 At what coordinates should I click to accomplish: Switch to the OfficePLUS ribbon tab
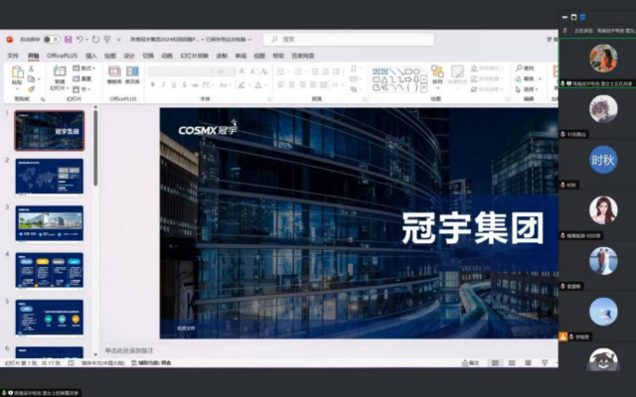pos(63,56)
